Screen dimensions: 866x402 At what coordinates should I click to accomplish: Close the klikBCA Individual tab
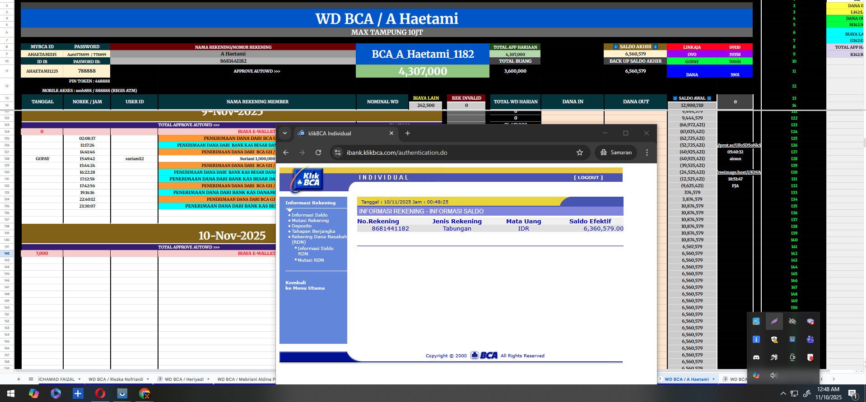391,133
